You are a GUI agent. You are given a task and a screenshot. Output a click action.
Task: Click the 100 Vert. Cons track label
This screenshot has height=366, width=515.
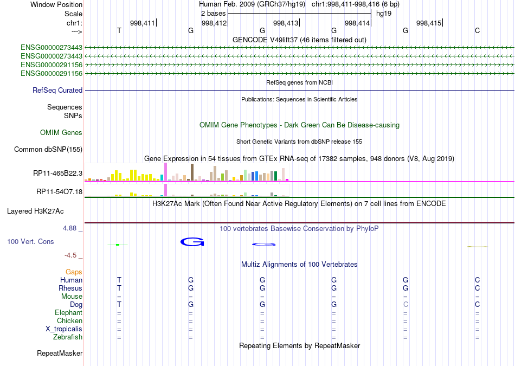click(x=30, y=241)
